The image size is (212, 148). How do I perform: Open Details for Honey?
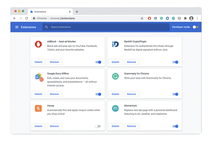click(38, 126)
